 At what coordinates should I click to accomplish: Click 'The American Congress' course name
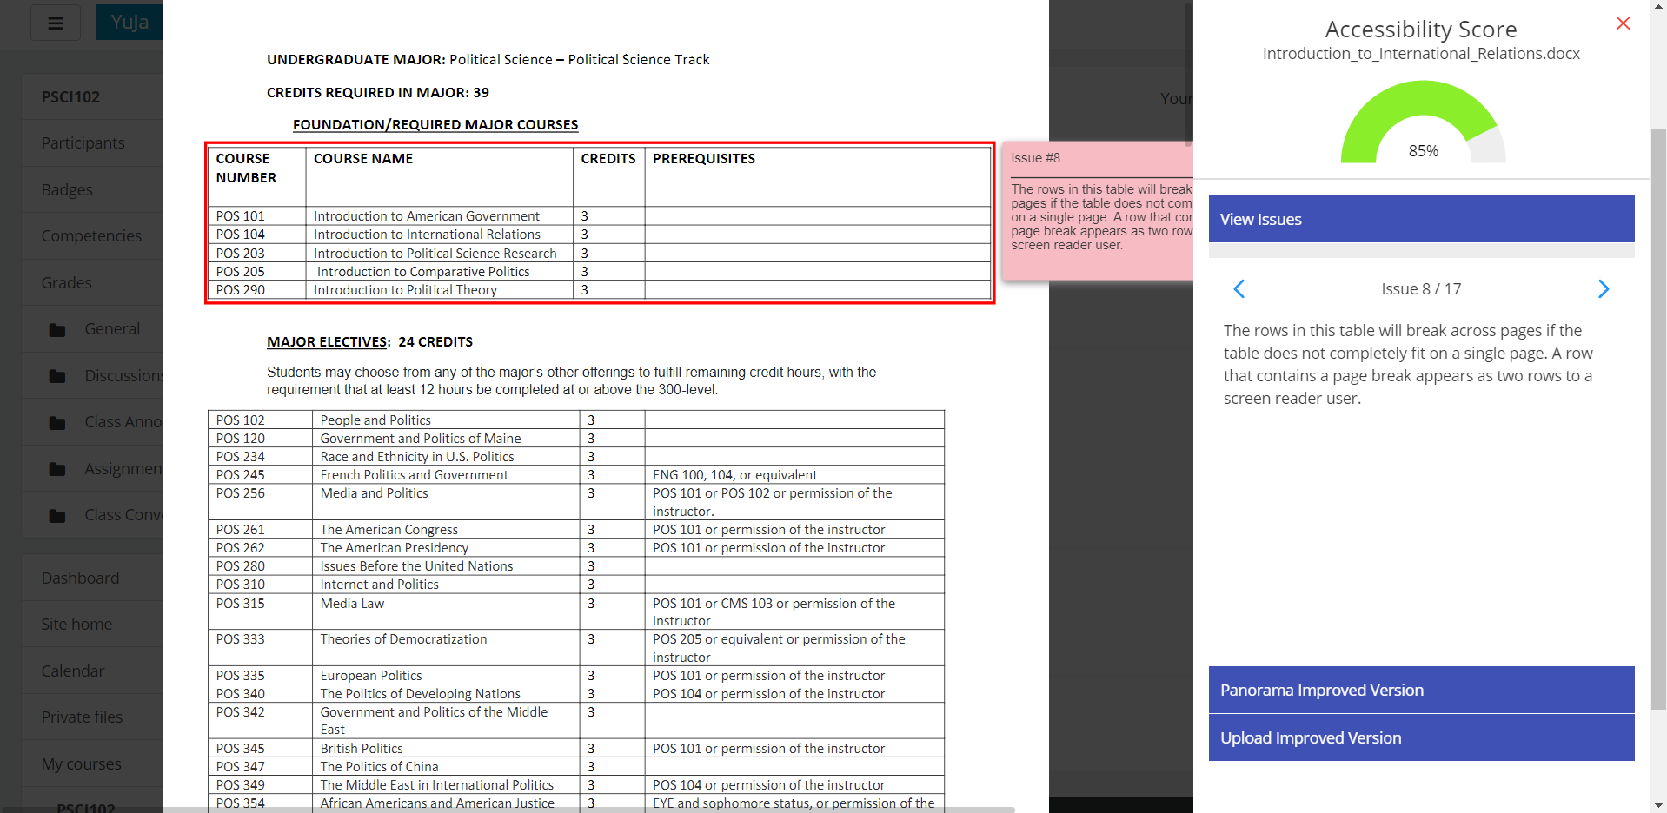[x=389, y=529]
